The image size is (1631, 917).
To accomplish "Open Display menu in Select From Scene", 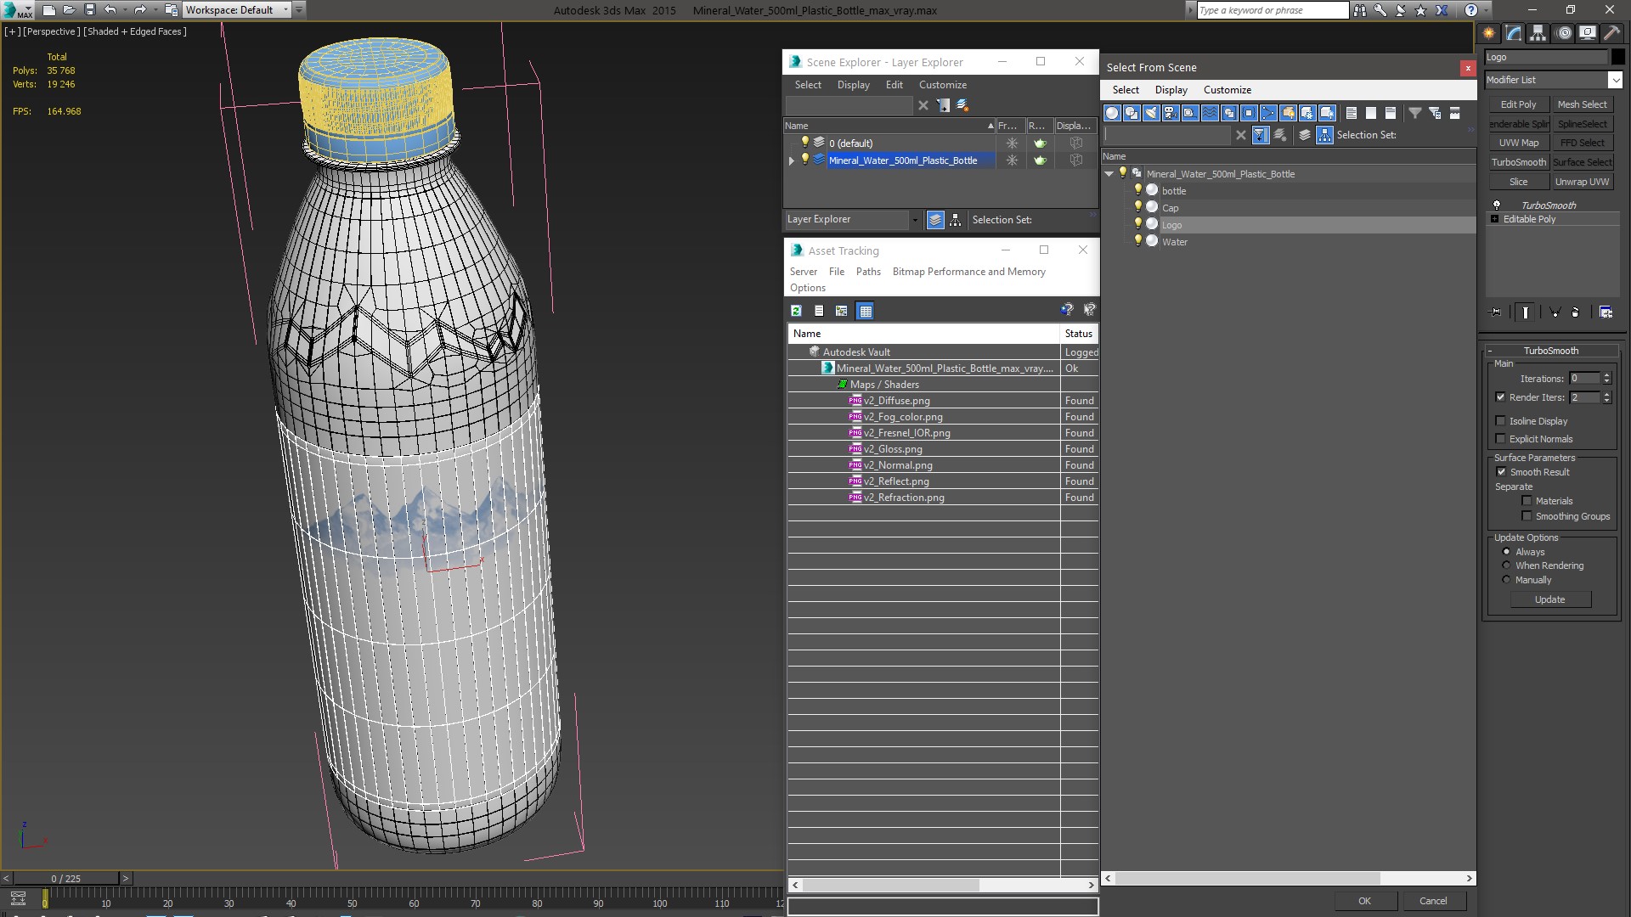I will [x=1171, y=90].
